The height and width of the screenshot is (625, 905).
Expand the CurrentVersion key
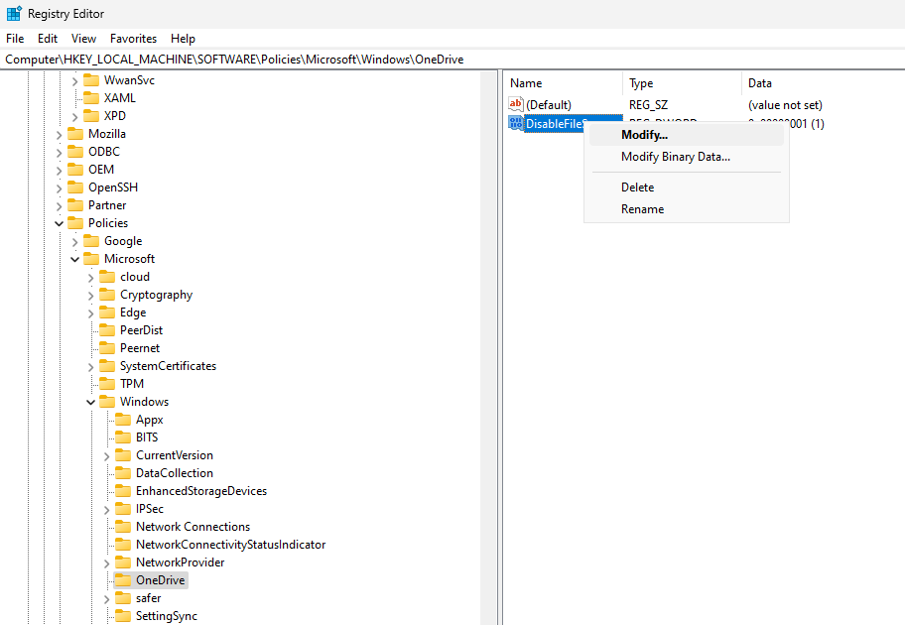107,456
